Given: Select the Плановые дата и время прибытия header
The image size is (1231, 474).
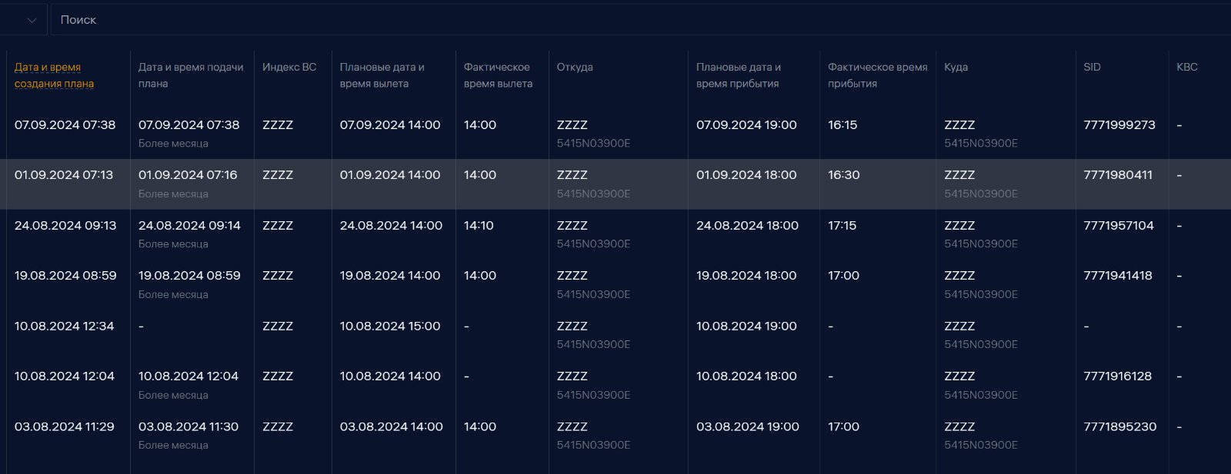Looking at the screenshot, I should click(x=739, y=75).
